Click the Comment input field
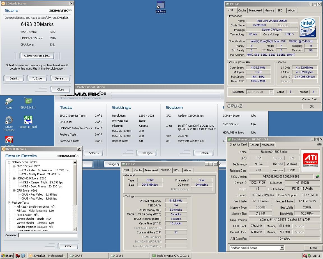323x259 pixels. point(48,235)
